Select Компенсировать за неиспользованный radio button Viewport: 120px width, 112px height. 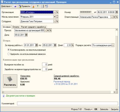9,50
